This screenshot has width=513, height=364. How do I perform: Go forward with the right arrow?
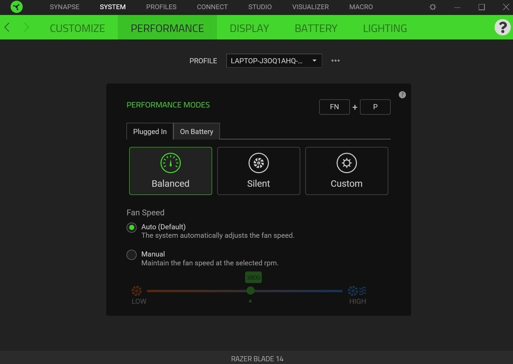26,27
